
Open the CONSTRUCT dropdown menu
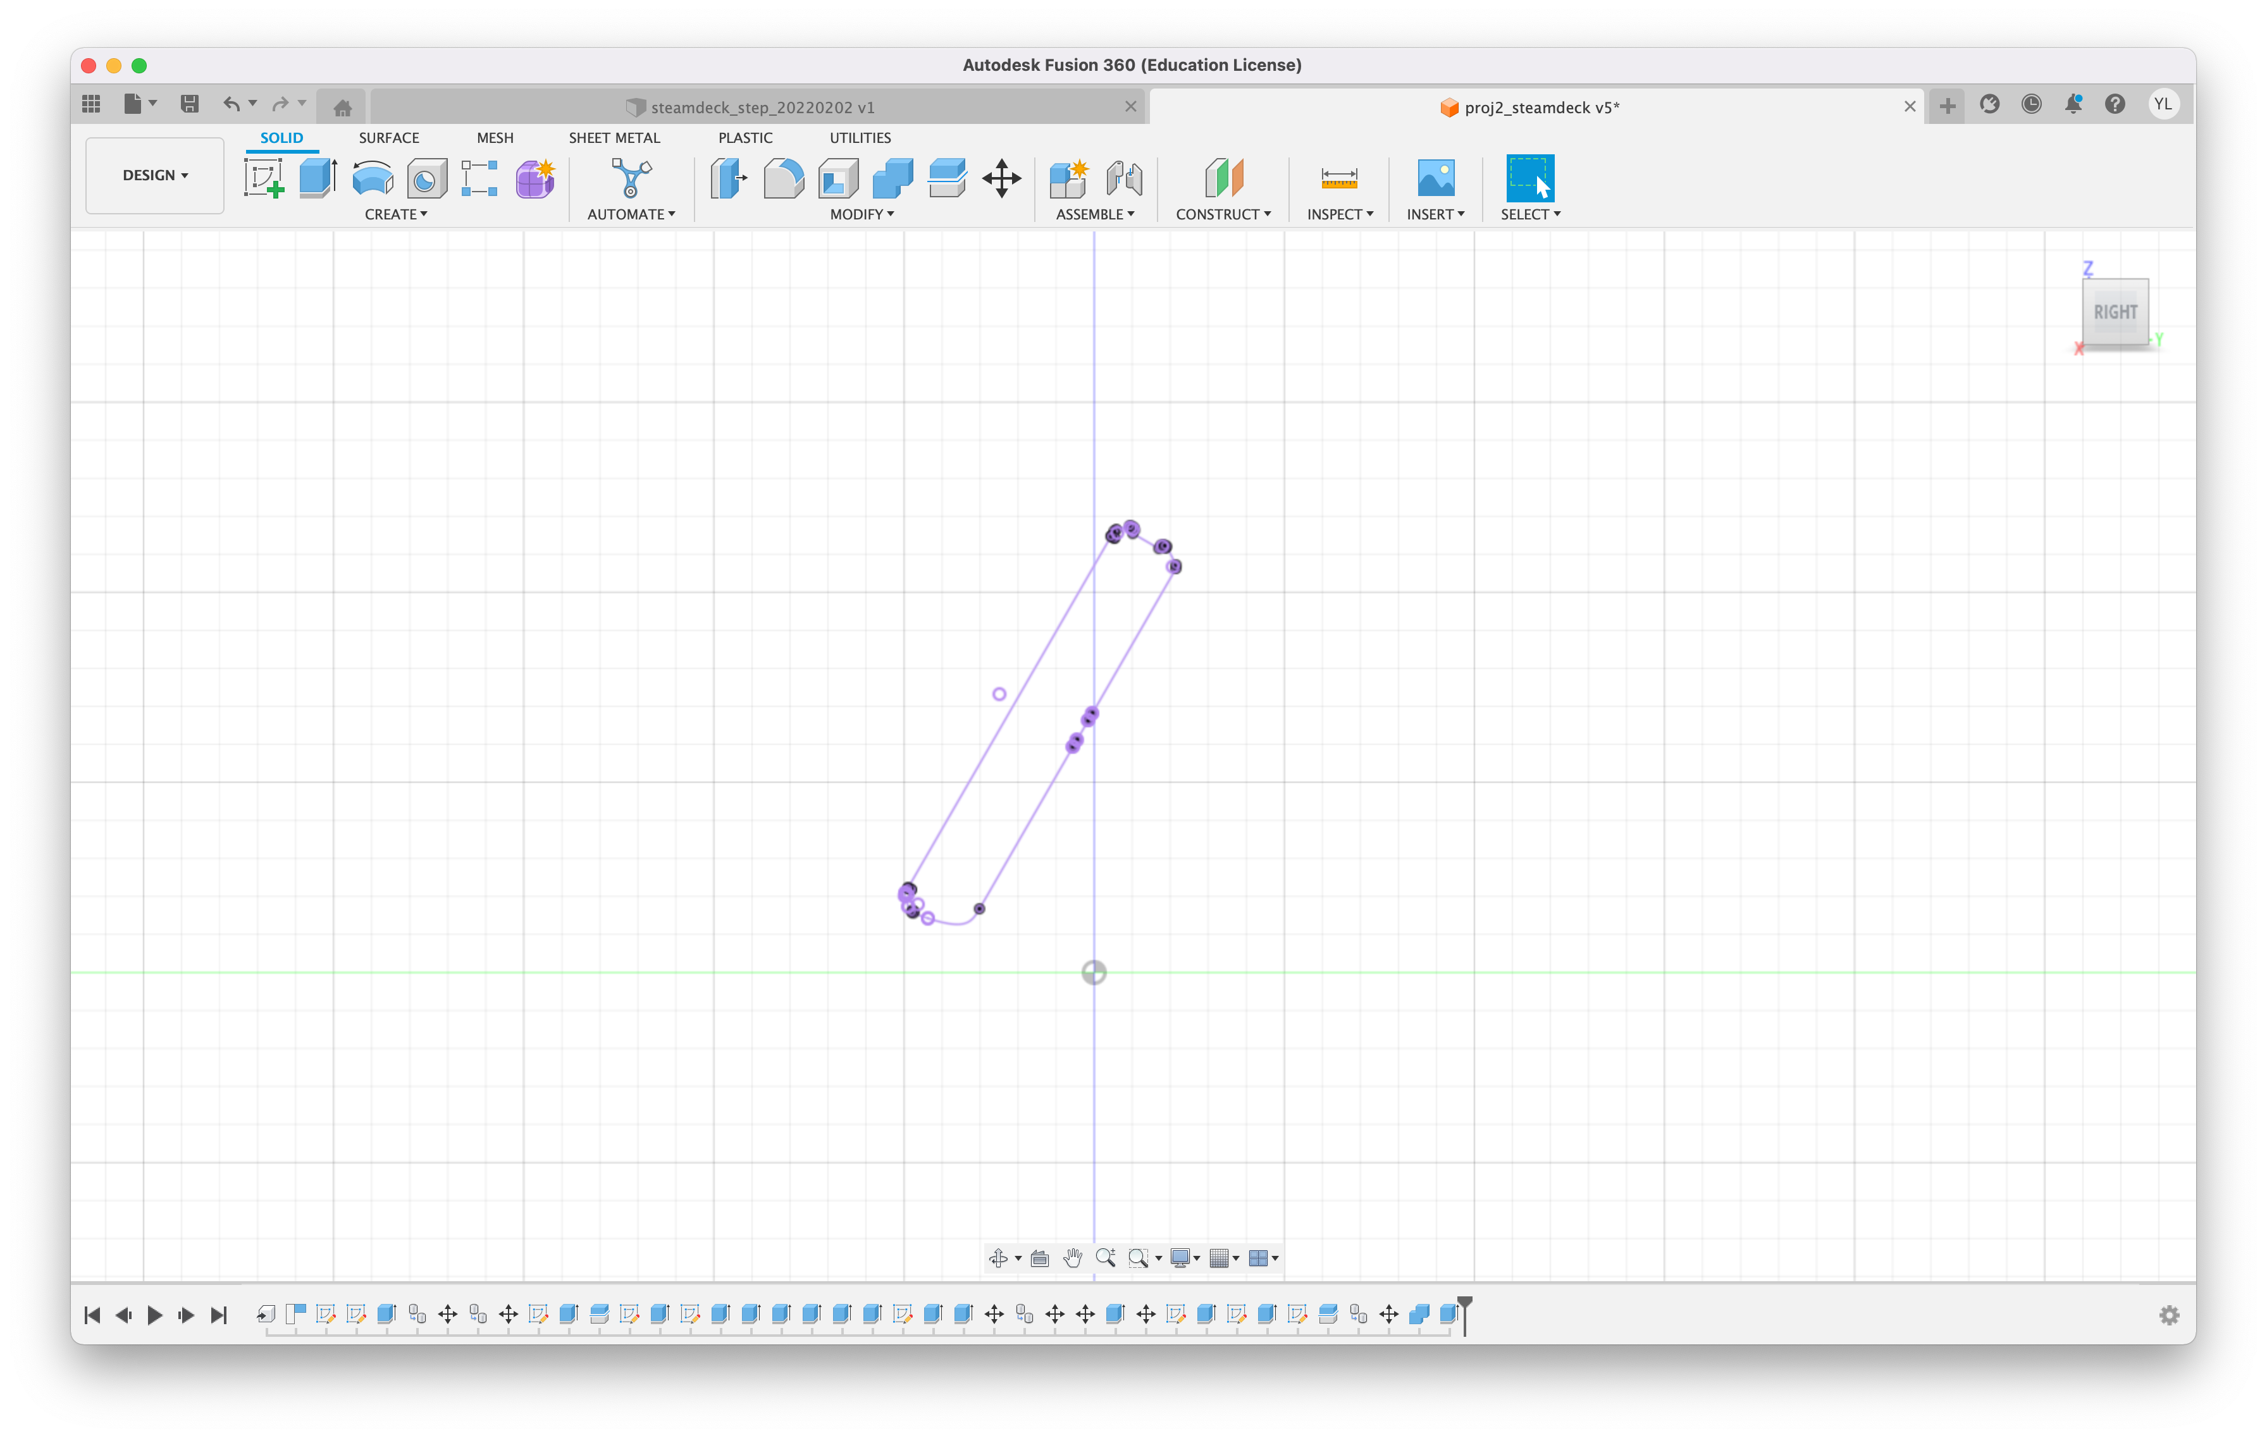click(1222, 214)
